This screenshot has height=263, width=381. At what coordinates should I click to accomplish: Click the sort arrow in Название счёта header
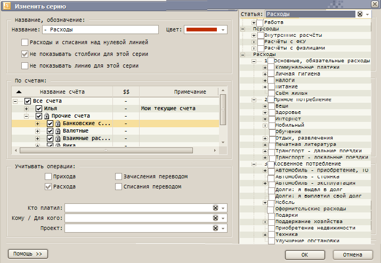19,92
